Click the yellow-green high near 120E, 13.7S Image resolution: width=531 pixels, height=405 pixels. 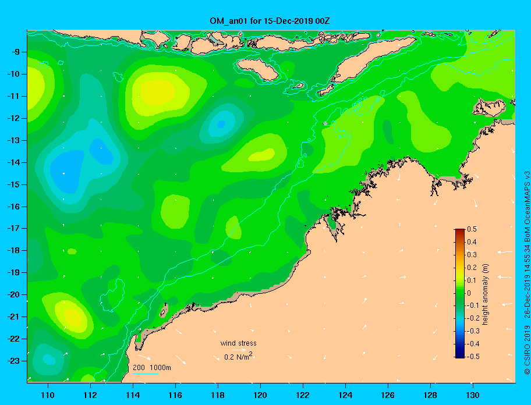(261, 155)
